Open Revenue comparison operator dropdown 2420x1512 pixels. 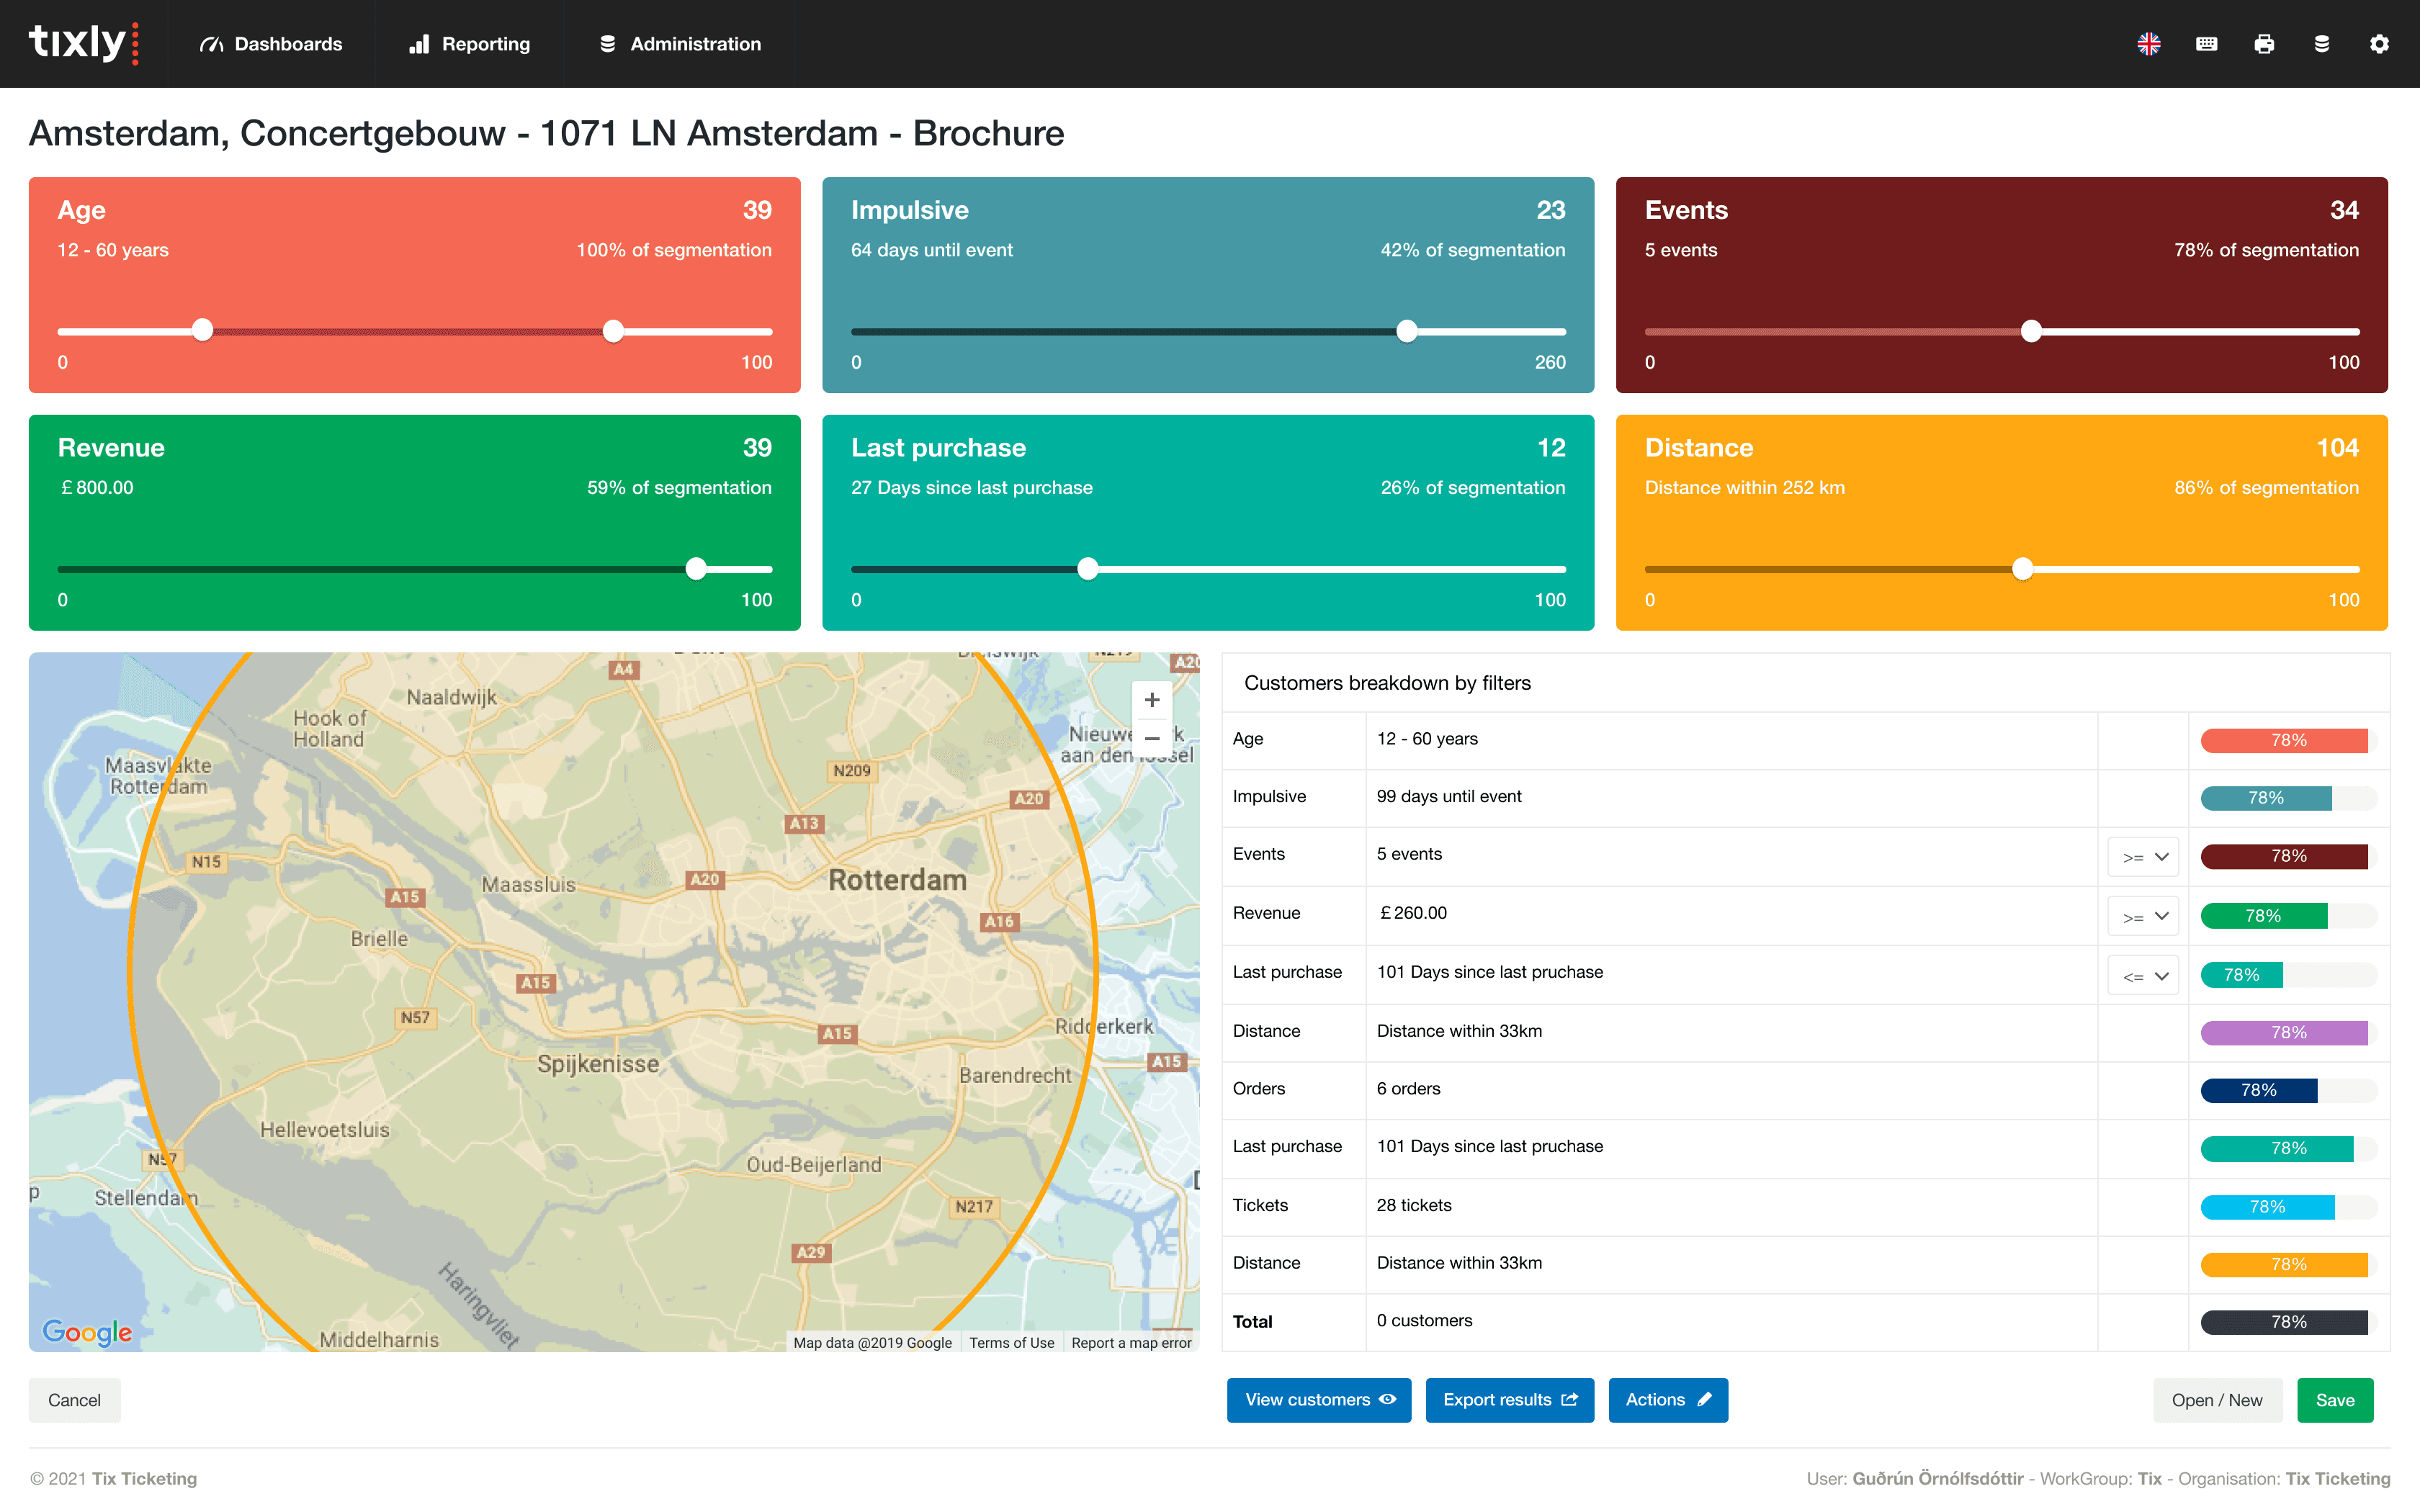[x=2143, y=916]
